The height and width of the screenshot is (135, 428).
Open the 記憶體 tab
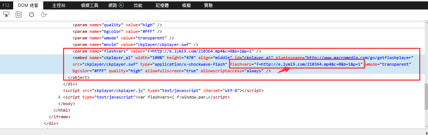tap(162, 5)
